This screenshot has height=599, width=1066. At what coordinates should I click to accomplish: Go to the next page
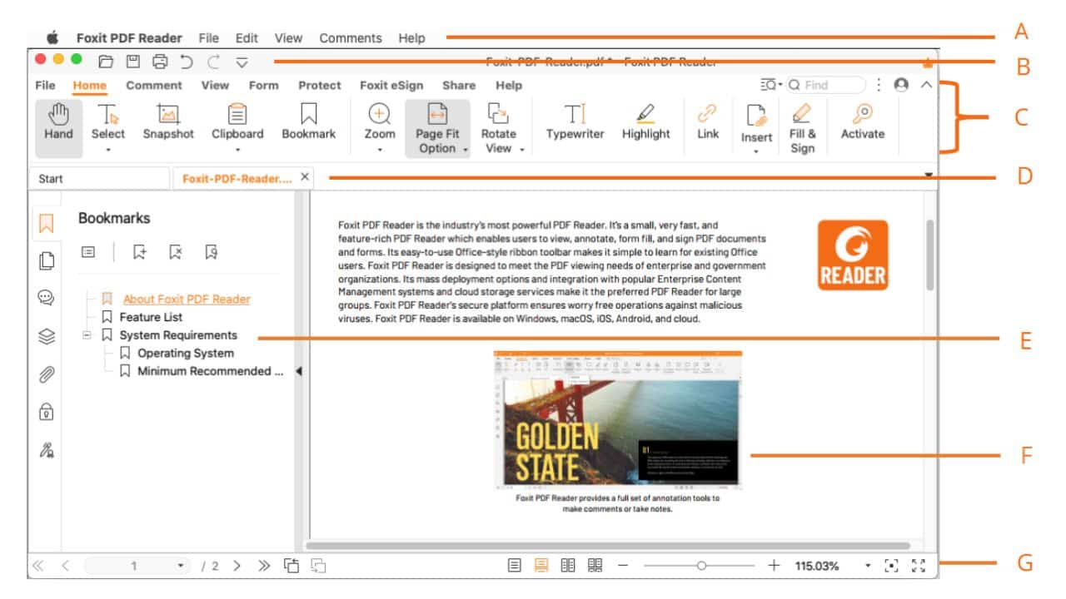point(237,566)
